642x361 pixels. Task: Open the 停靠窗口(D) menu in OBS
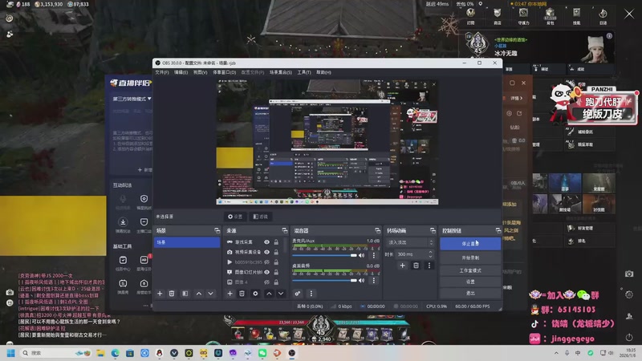pyautogui.click(x=225, y=72)
